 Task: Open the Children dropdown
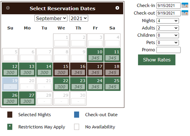point(167,35)
